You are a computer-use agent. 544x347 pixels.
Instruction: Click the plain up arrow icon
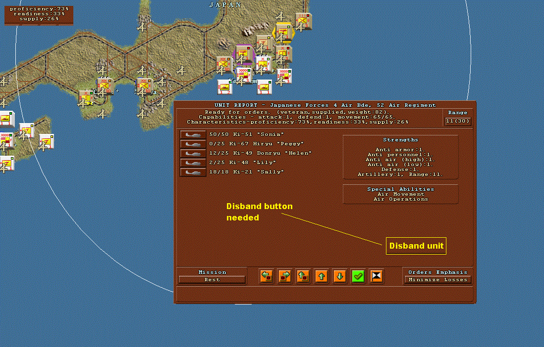[321, 276]
